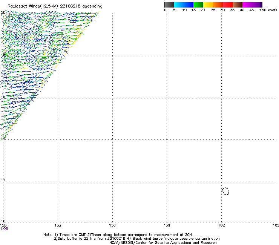Click the latitude label 12

[x=3, y=180]
